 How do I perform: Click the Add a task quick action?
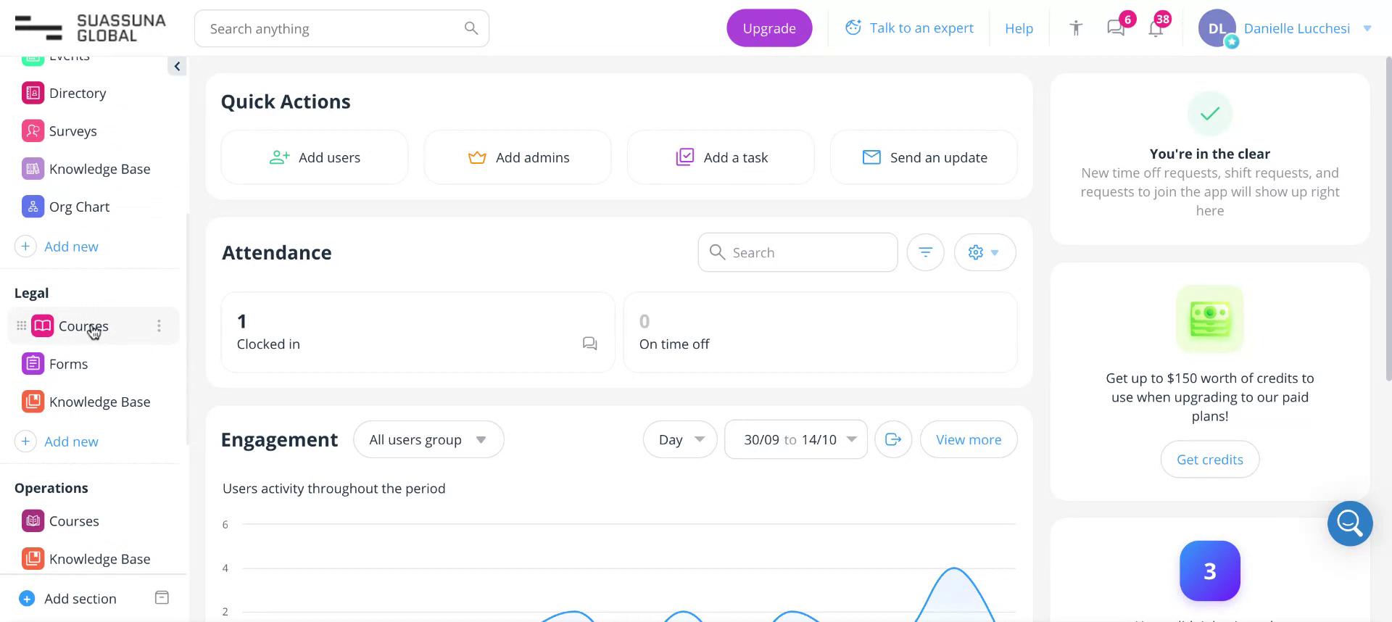721,157
